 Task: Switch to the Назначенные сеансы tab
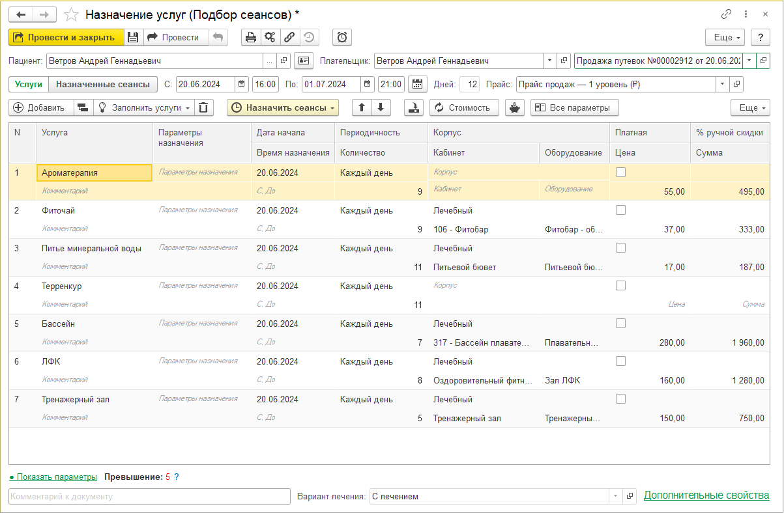tap(103, 84)
